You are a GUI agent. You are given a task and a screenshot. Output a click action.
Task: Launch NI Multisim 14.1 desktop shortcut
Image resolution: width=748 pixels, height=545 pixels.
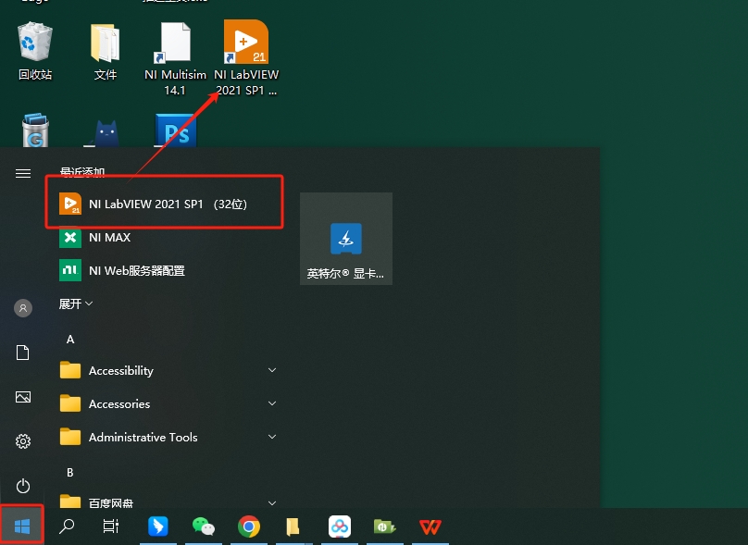point(175,58)
